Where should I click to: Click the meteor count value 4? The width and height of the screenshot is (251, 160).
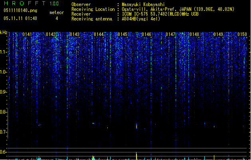tap(57, 18)
